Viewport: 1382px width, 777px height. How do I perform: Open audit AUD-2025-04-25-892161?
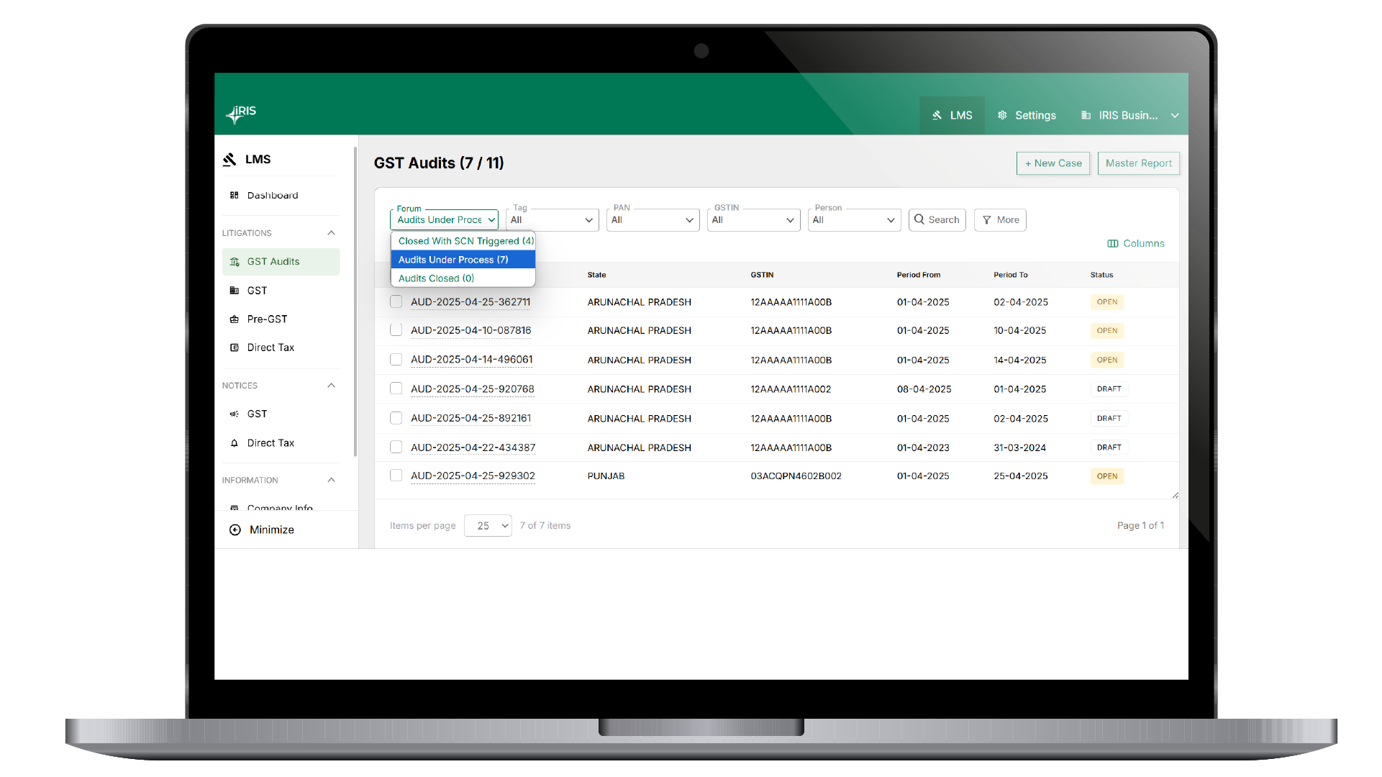coord(471,418)
